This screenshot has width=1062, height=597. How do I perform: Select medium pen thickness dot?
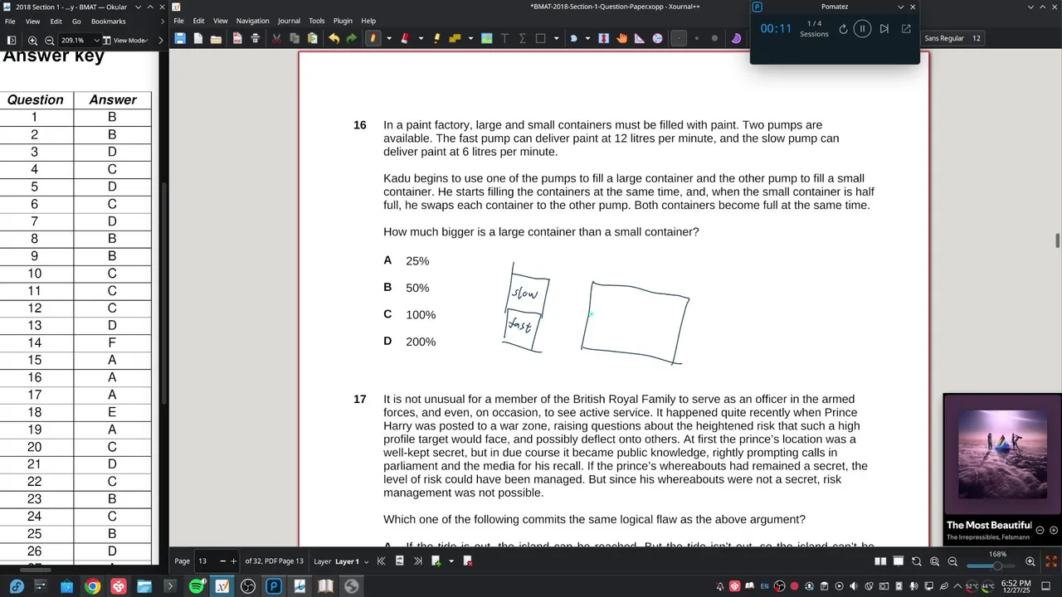[x=697, y=38]
